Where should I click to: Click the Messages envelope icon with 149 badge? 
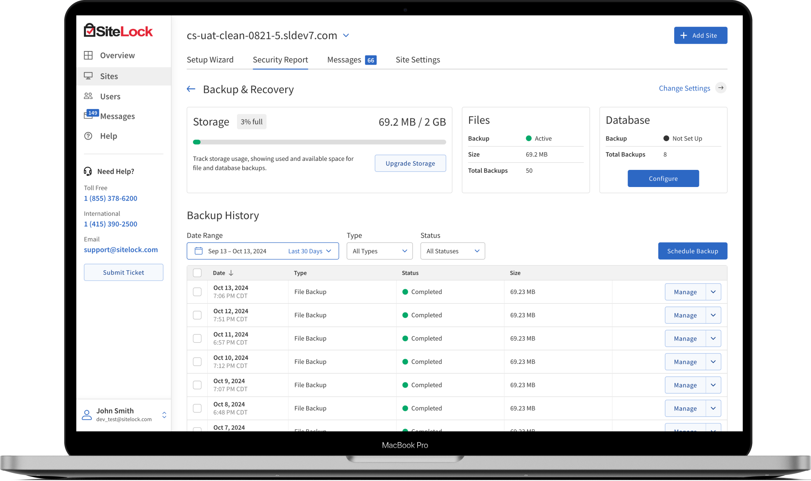tap(89, 115)
